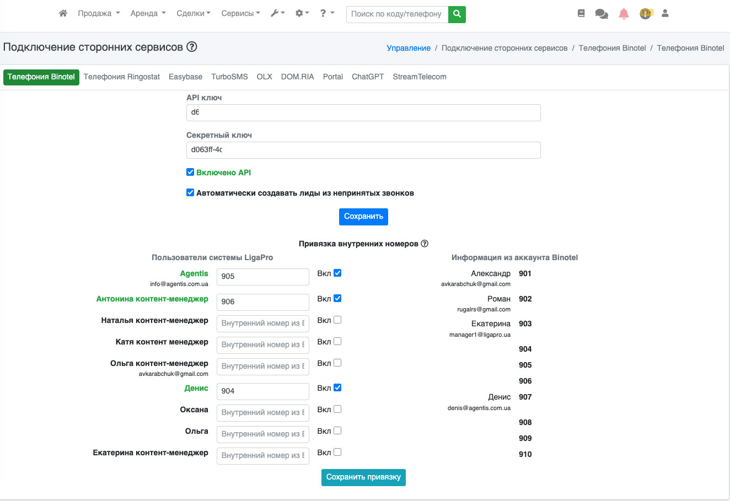The image size is (730, 501).
Task: Open the Сервисы dropdown menu
Action: coord(240,13)
